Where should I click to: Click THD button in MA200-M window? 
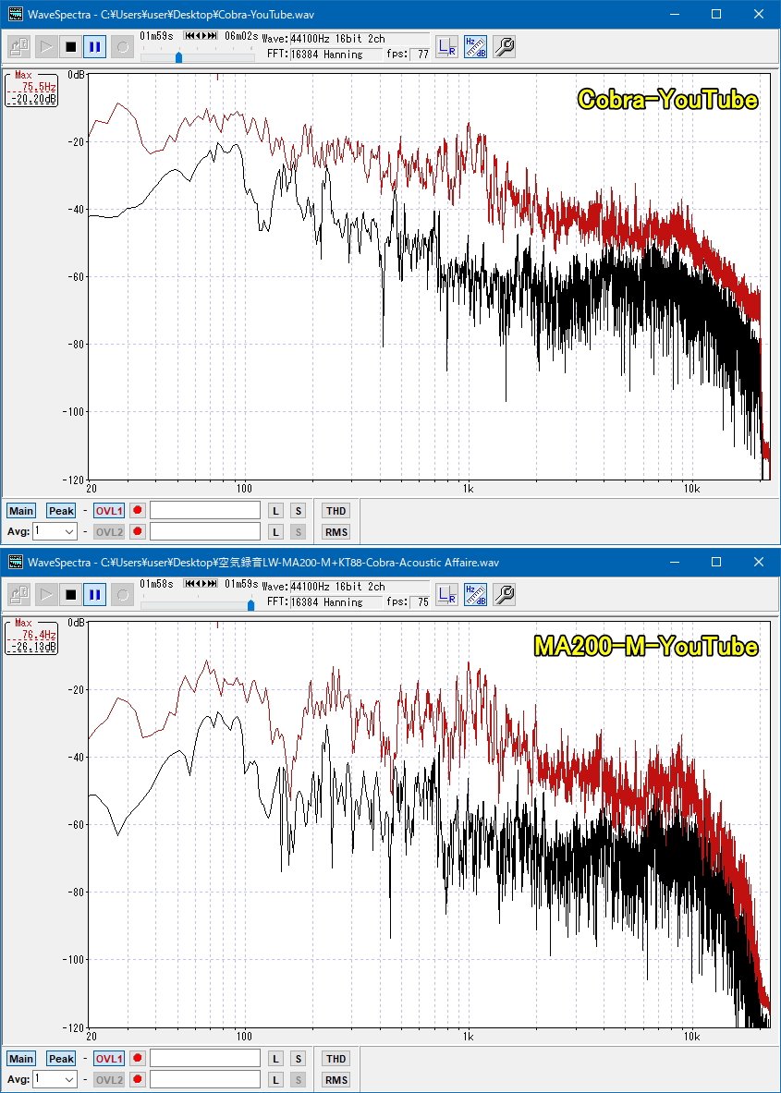tap(336, 1059)
